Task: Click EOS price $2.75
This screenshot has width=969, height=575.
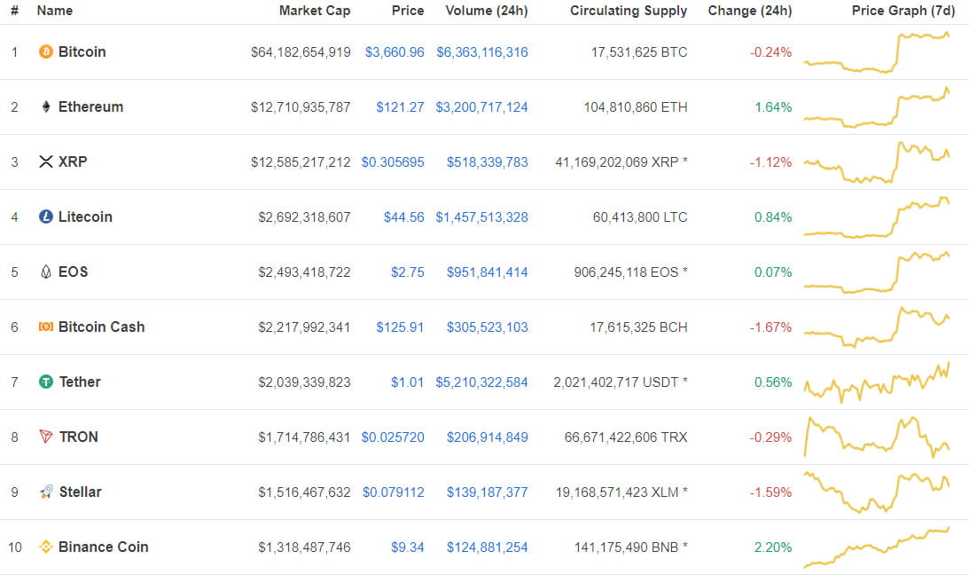Action: click(408, 272)
